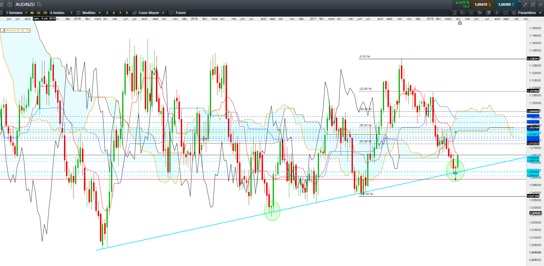544x266 pixels.
Task: Click the stacked windows duplicate icon
Action: pyautogui.click(x=488, y=13)
